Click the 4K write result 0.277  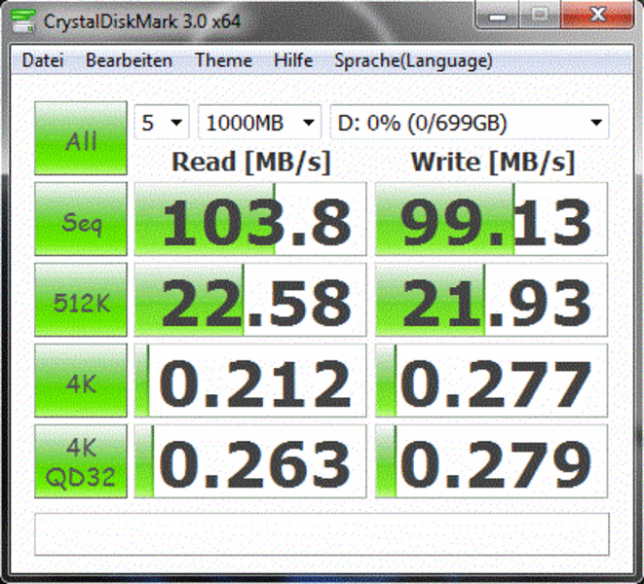(492, 381)
